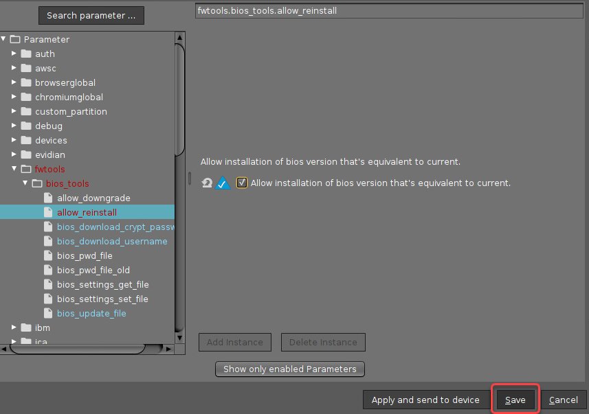Collapse the bios_tools subfolder
The image size is (589, 414).
coord(25,183)
